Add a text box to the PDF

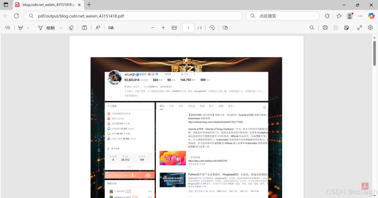(x=85, y=28)
